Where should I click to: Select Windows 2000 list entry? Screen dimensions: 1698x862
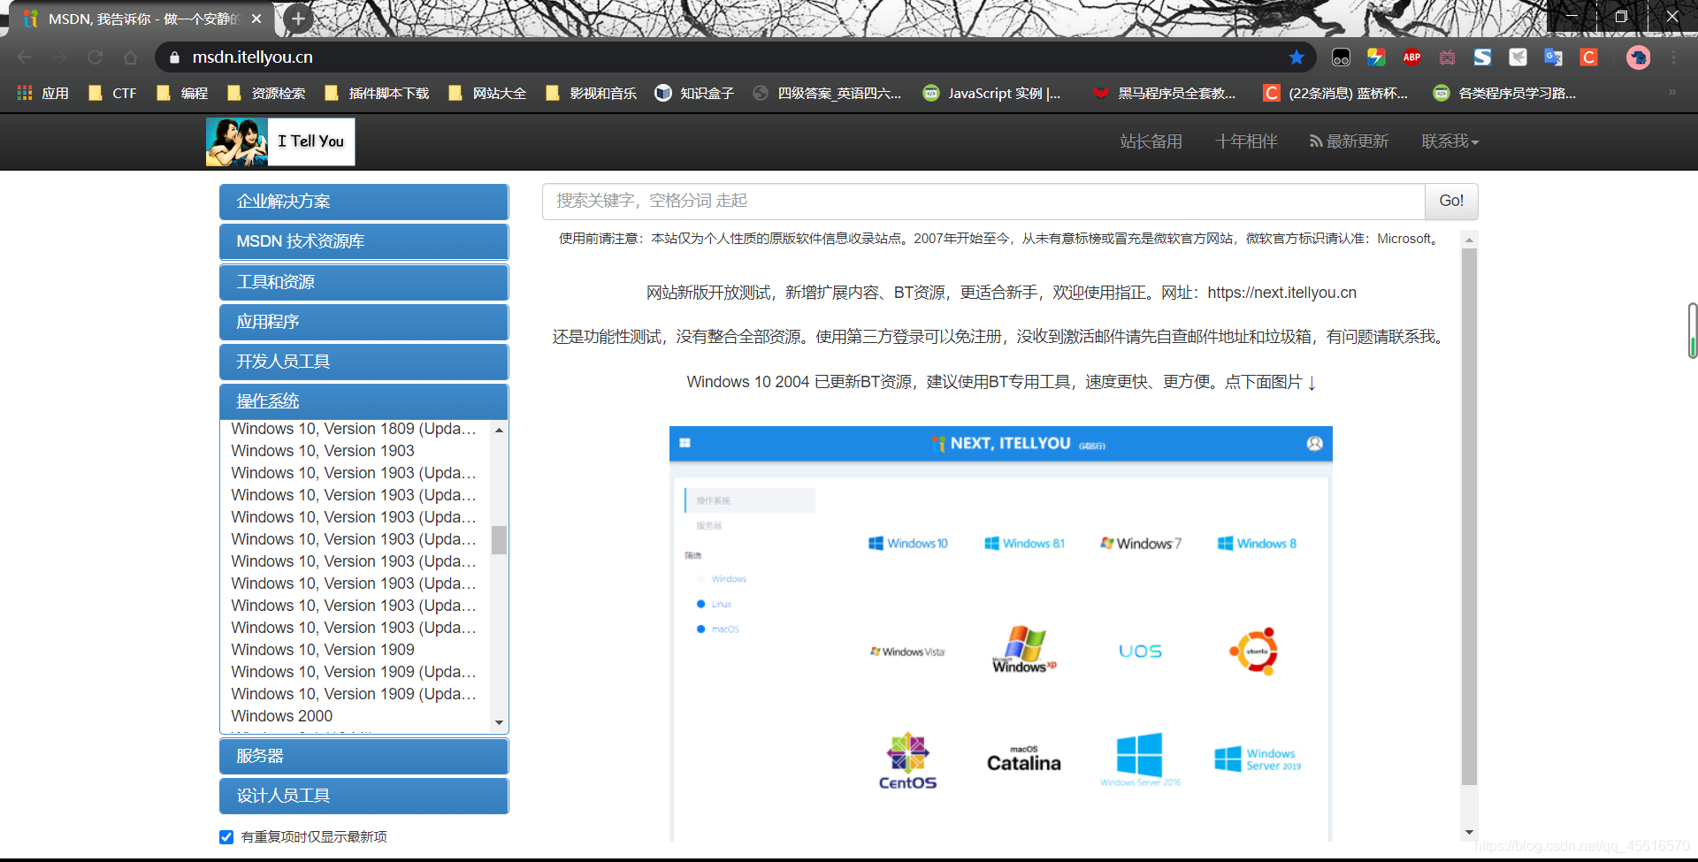(x=282, y=716)
